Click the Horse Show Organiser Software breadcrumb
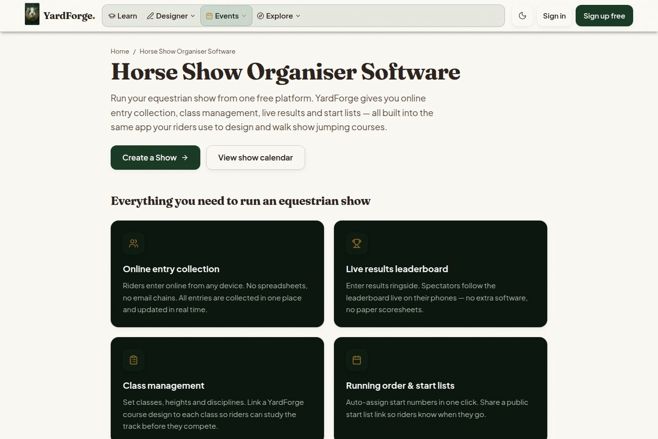 187,51
